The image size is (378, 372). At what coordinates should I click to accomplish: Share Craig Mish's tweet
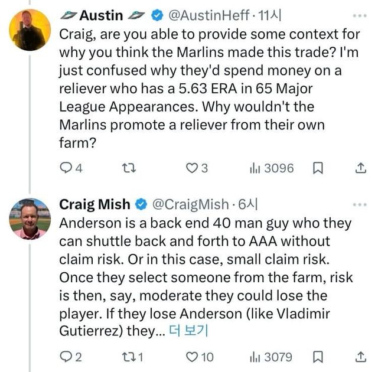(x=360, y=356)
